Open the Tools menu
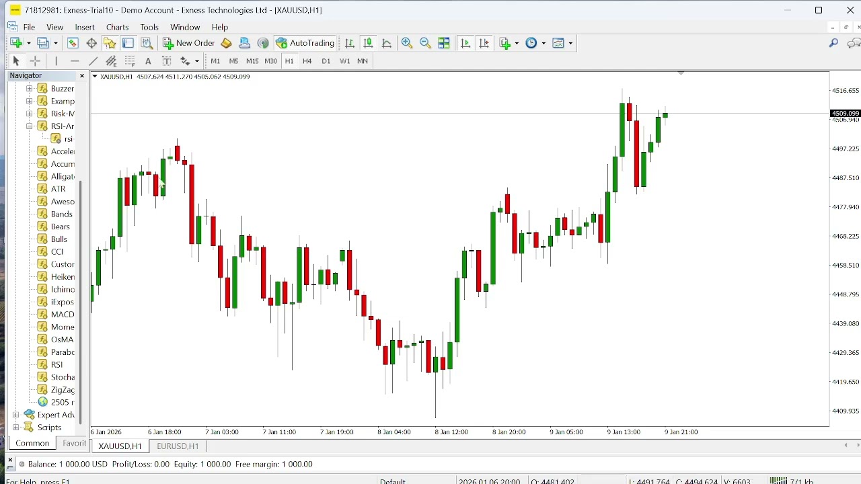 tap(149, 27)
